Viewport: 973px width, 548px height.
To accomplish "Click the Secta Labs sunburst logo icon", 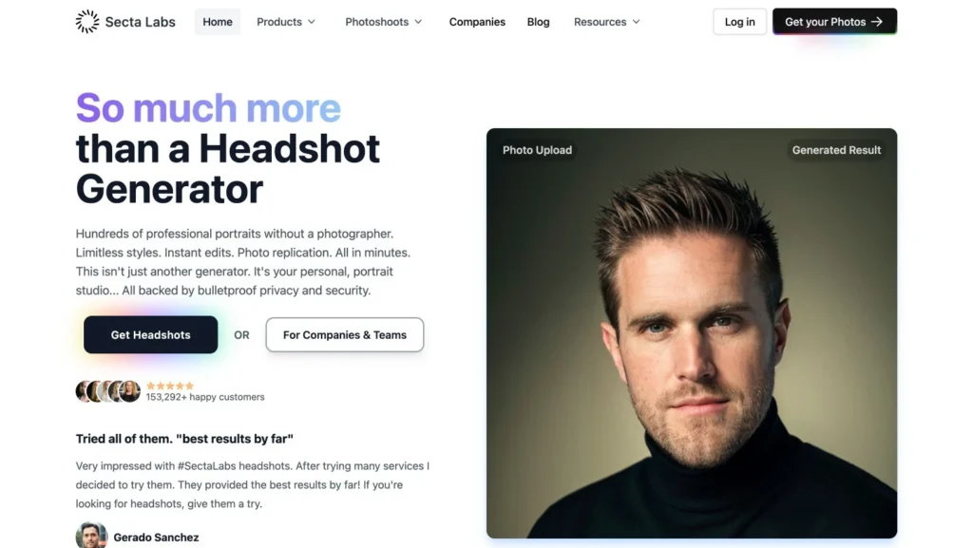I will pos(86,22).
